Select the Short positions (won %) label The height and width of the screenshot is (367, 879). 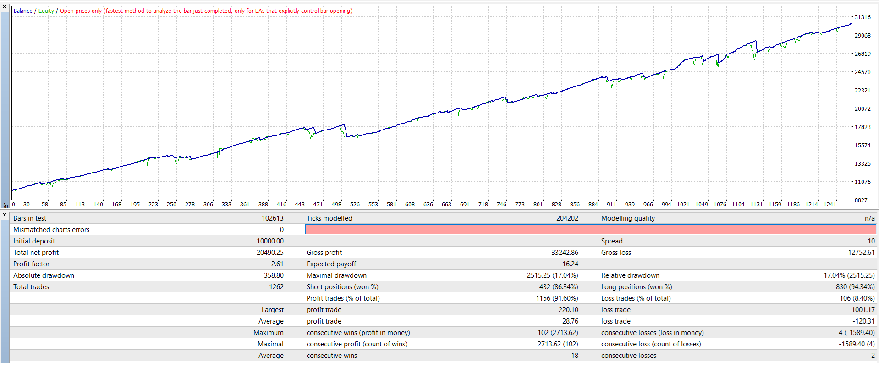(x=342, y=287)
